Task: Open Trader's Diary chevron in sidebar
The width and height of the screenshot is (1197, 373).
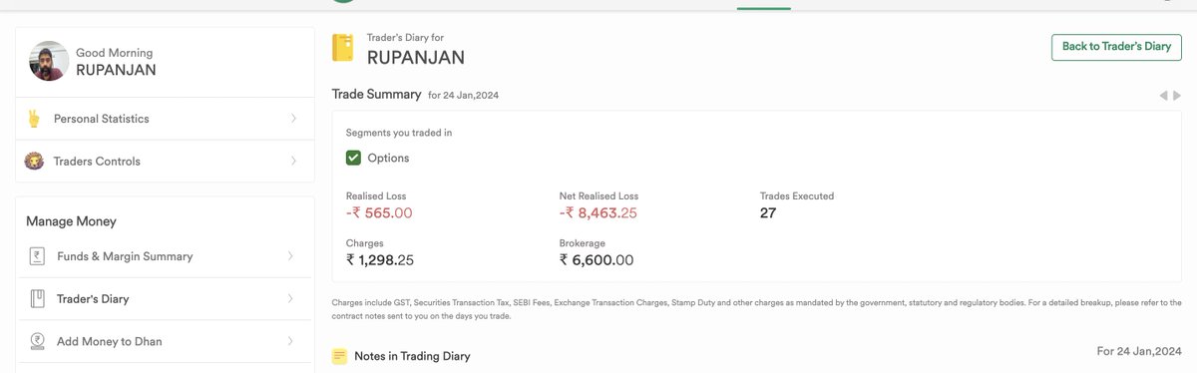Action: pos(290,298)
